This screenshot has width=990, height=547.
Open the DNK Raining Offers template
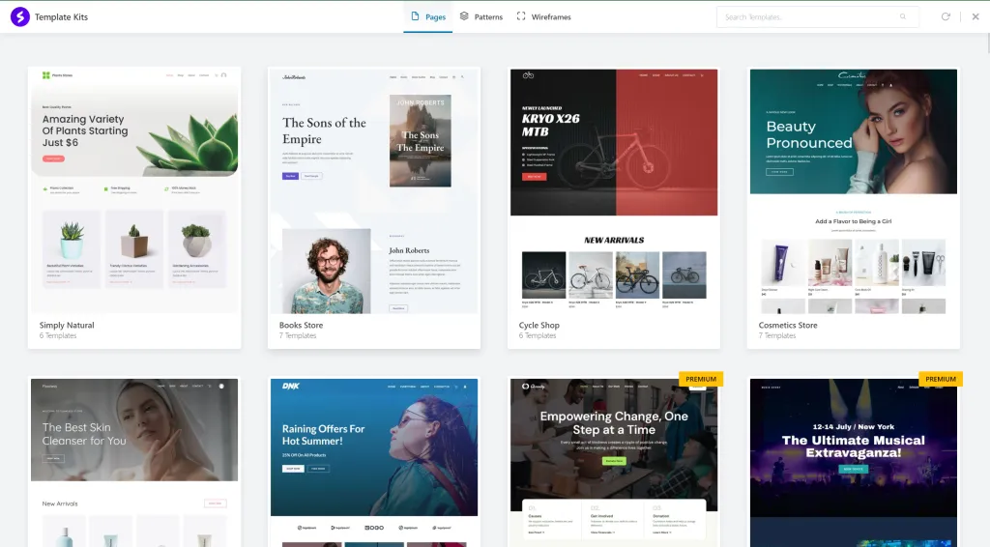[374, 461]
